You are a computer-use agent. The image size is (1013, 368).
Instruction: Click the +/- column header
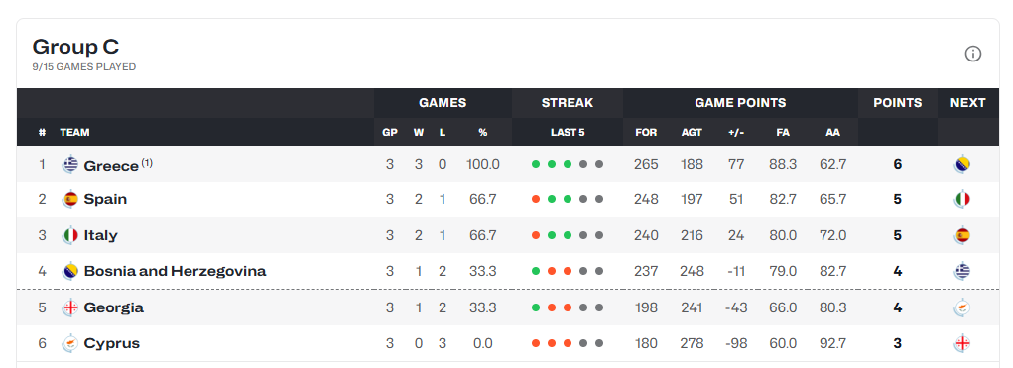click(736, 132)
